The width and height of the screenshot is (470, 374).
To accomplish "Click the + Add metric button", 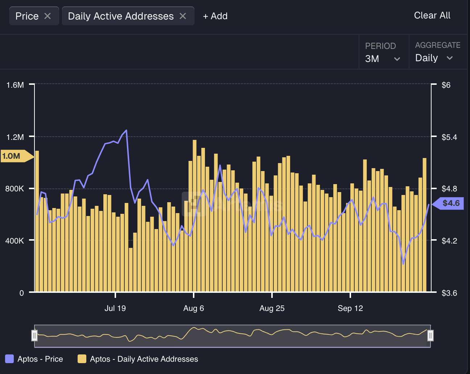I will (x=215, y=16).
